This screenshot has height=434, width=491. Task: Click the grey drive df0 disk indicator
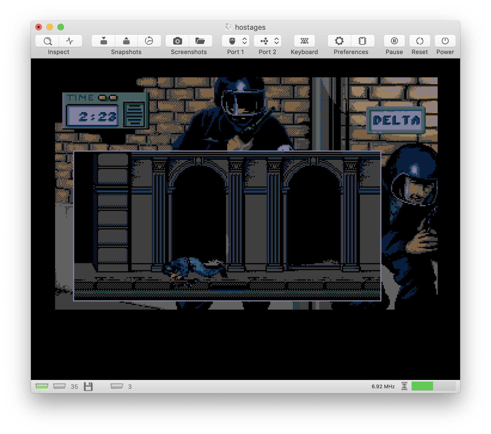[59, 387]
